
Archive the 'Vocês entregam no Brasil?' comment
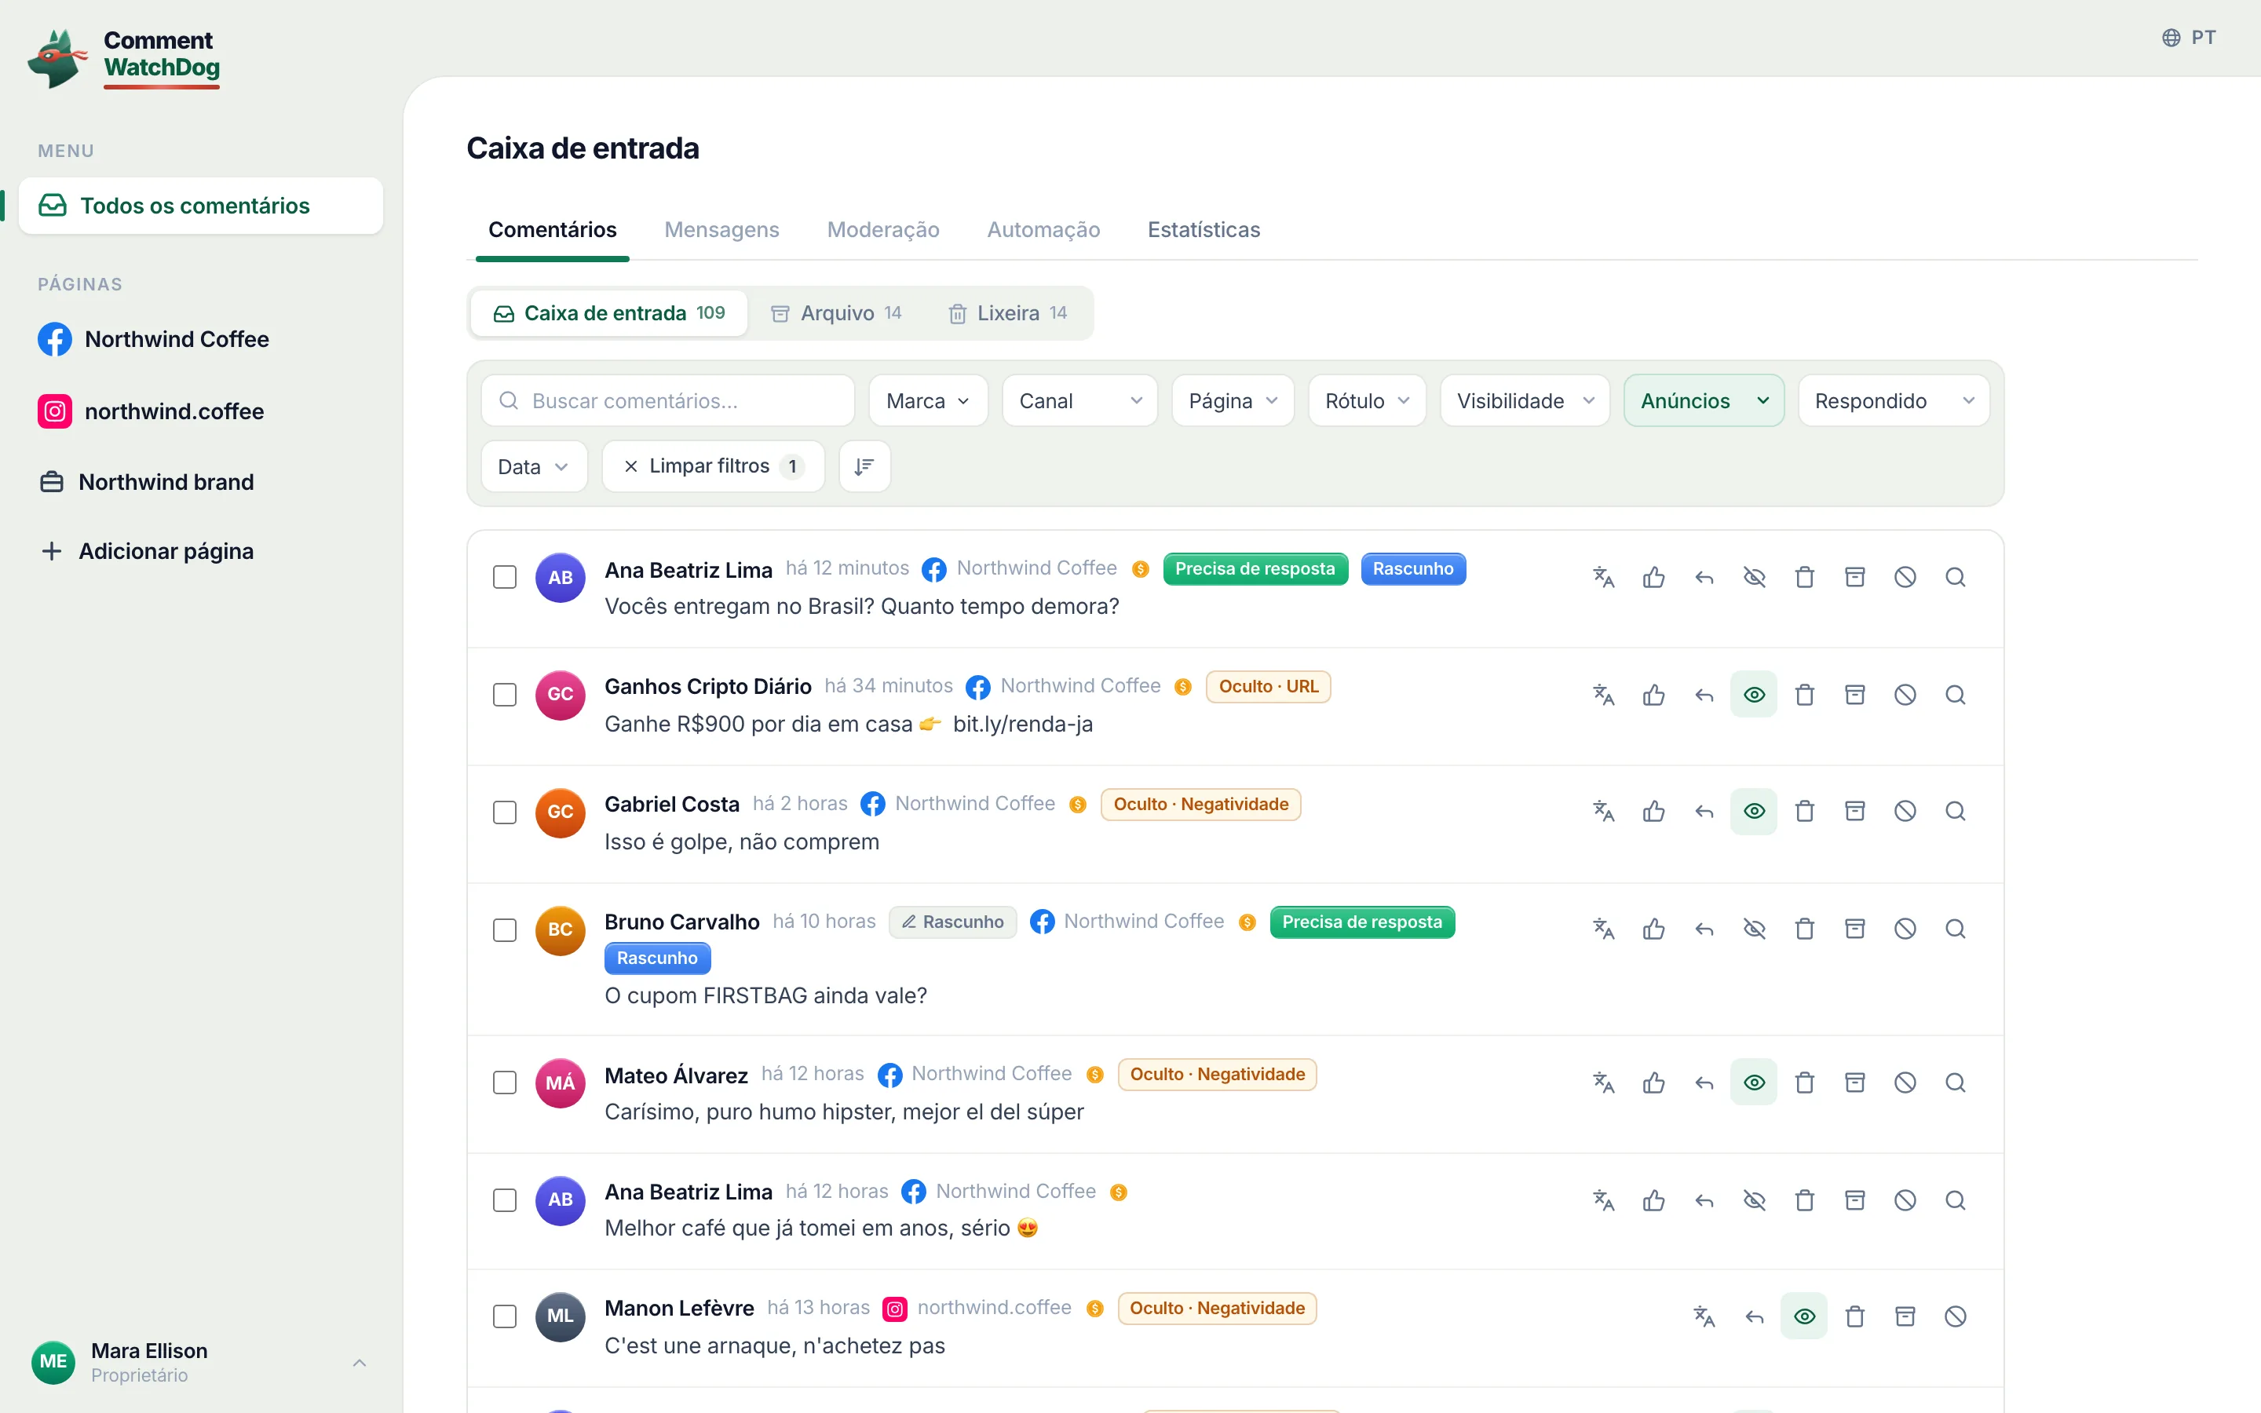(x=1856, y=578)
